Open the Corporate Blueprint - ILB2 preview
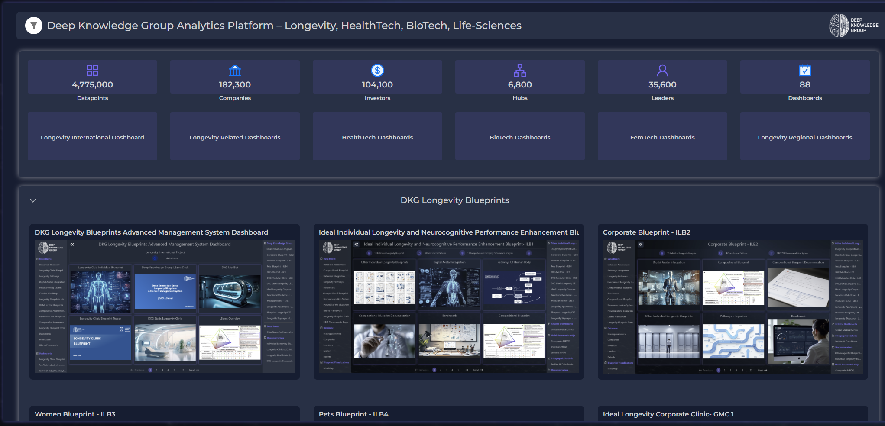The height and width of the screenshot is (426, 885). (733, 307)
